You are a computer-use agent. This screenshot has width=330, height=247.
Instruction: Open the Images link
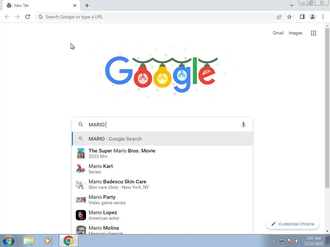pyautogui.click(x=295, y=33)
